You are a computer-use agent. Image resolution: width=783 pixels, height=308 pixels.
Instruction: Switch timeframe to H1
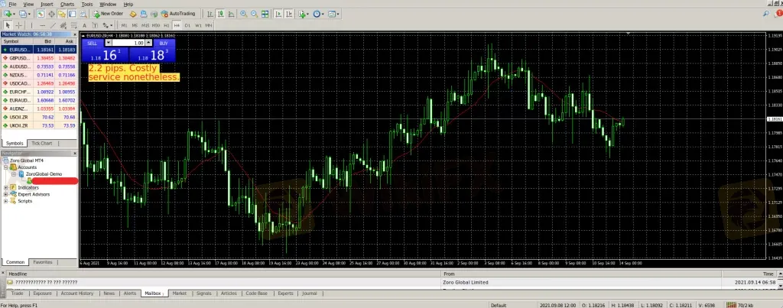click(x=166, y=25)
